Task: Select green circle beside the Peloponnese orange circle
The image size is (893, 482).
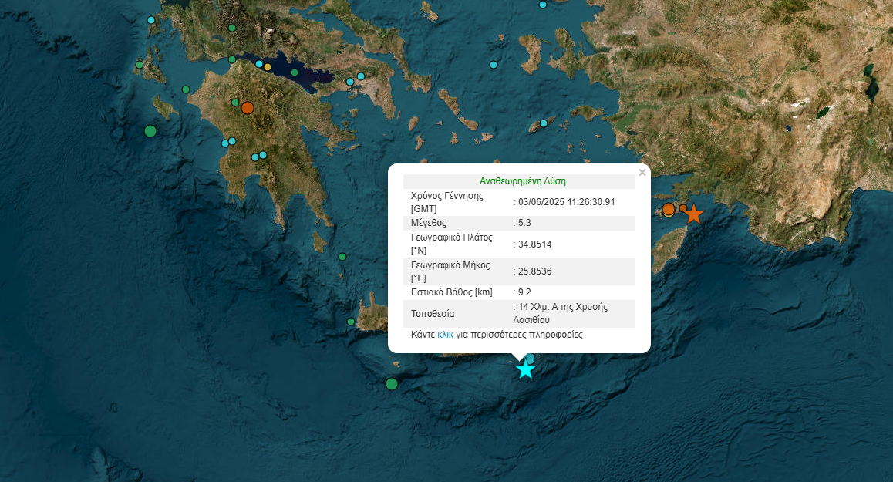Action: pos(235,103)
